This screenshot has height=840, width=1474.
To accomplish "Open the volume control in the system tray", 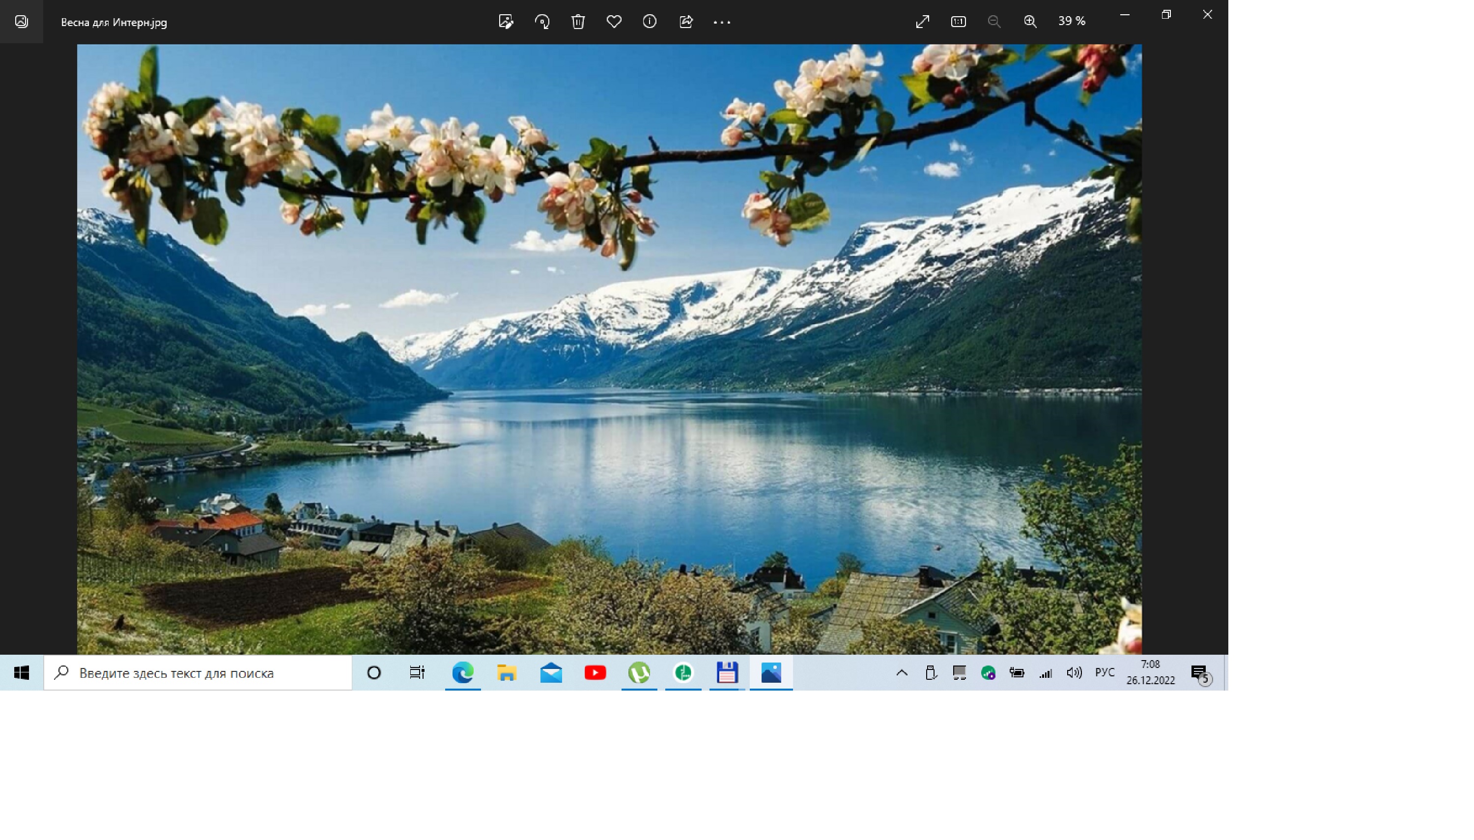I will [1074, 673].
